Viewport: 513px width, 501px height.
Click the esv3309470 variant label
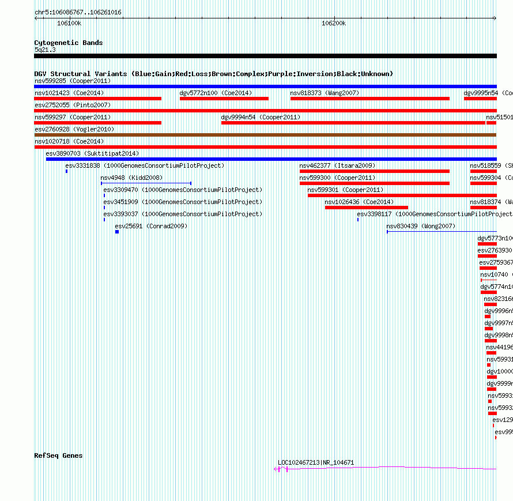click(x=183, y=190)
